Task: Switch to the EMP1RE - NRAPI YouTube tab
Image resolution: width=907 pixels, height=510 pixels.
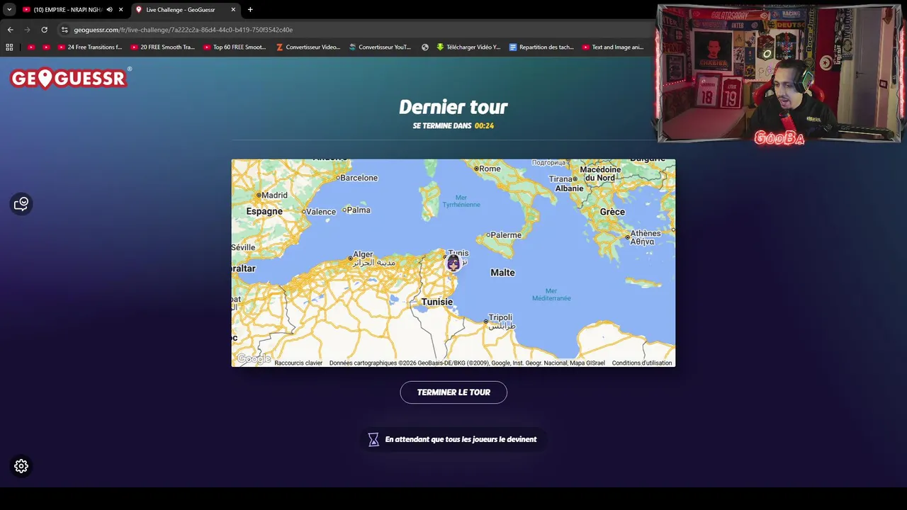Action: tap(67, 10)
